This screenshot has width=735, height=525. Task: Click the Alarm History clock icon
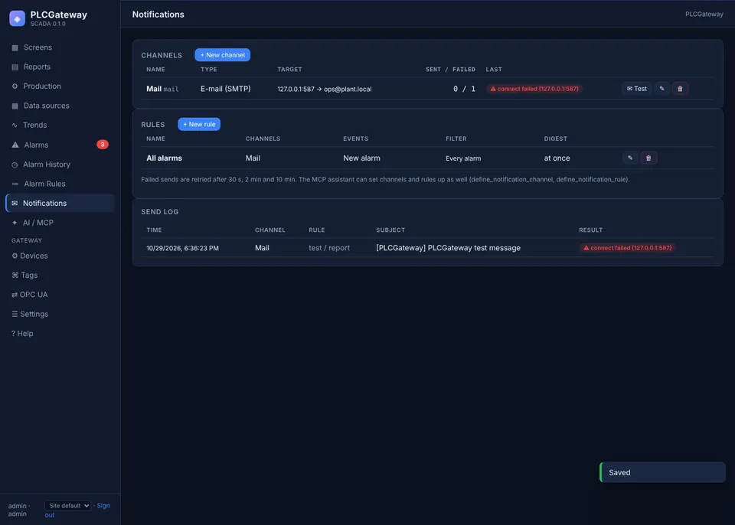(15, 165)
